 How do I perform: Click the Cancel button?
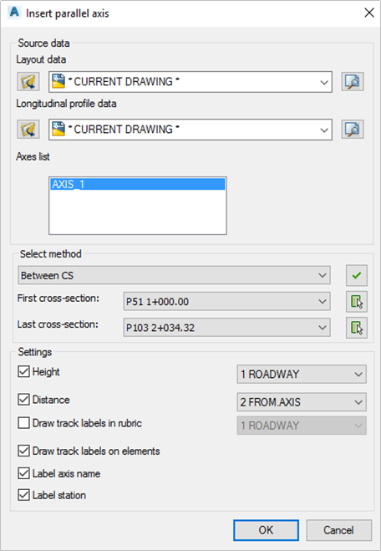click(x=339, y=530)
